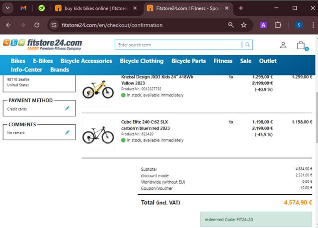Image resolution: width=318 pixels, height=228 pixels.
Task: Edit payment method with pencil icon
Action: click(x=68, y=108)
